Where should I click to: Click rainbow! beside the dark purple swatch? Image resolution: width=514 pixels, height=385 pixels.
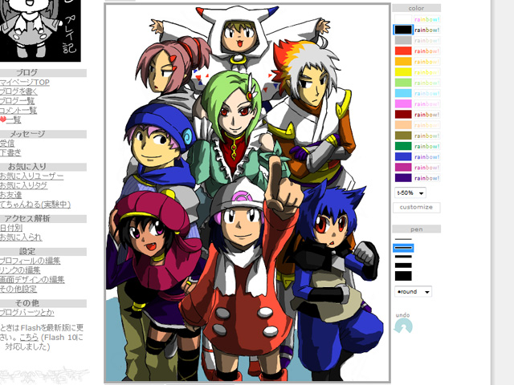[426, 178]
